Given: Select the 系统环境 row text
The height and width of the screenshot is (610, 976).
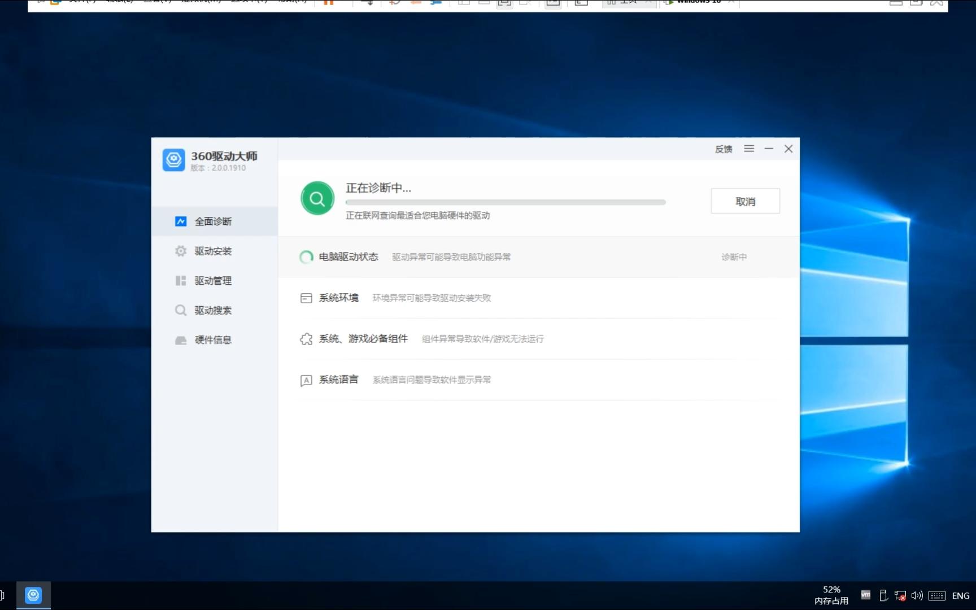Looking at the screenshot, I should (x=339, y=298).
